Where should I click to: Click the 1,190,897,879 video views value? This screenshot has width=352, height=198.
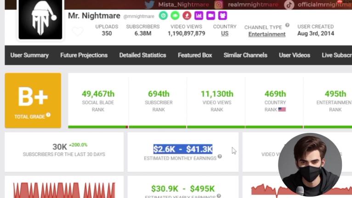point(186,33)
